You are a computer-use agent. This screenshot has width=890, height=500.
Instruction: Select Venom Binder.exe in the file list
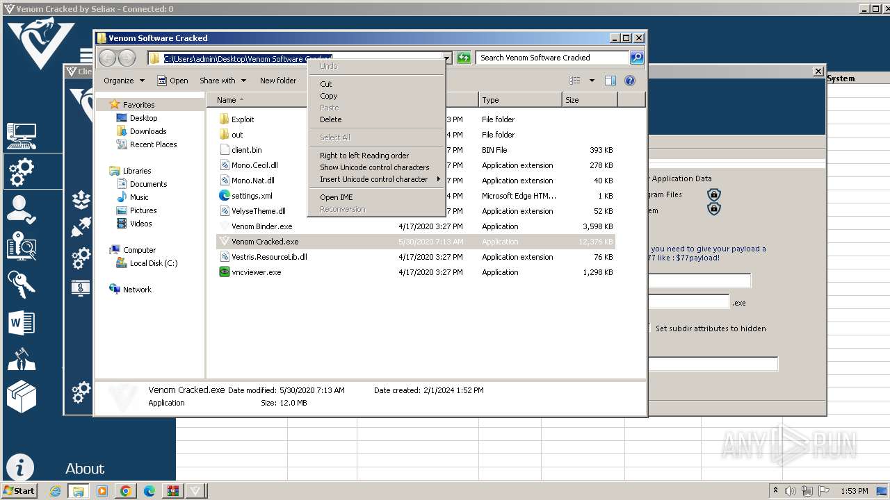click(261, 226)
